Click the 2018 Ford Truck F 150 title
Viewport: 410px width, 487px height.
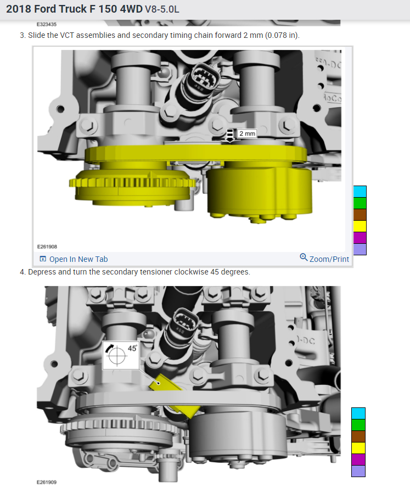coord(93,9)
